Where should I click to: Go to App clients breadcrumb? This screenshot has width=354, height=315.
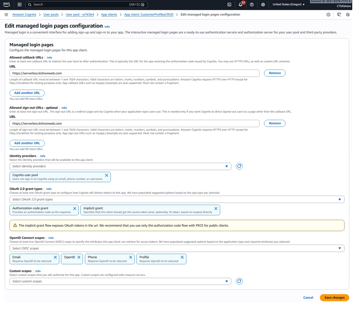109,15
